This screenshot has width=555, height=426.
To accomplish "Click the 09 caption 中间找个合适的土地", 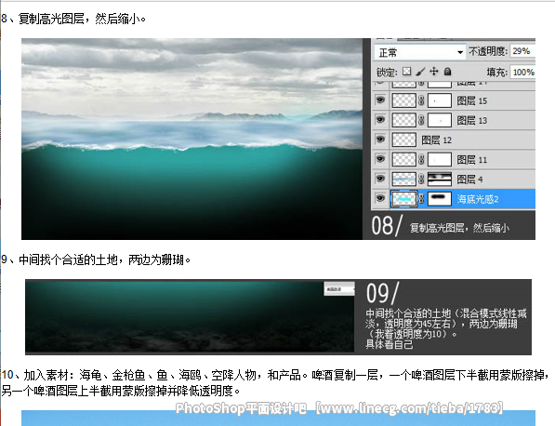I will (x=408, y=313).
